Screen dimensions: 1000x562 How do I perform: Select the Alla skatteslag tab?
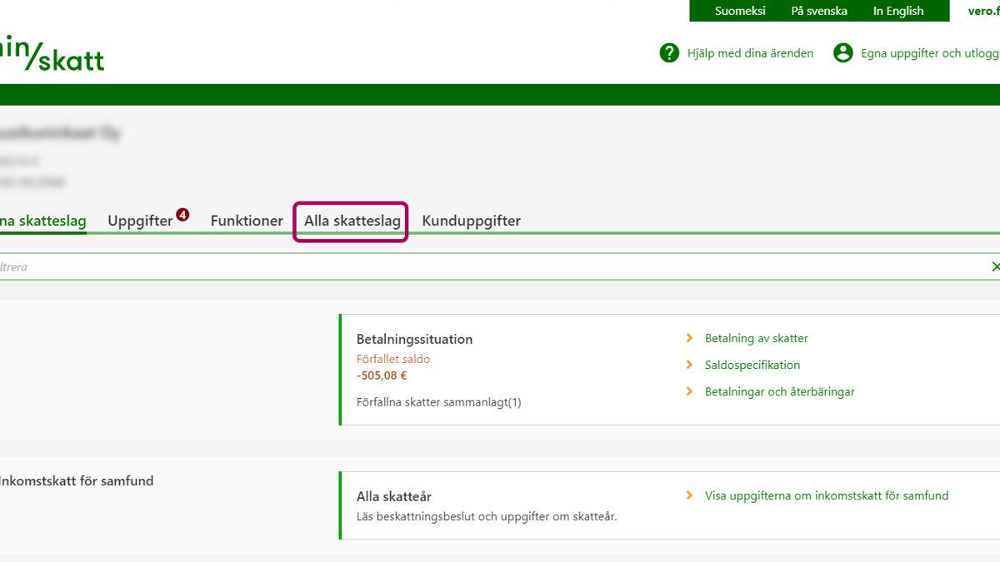pyautogui.click(x=352, y=221)
